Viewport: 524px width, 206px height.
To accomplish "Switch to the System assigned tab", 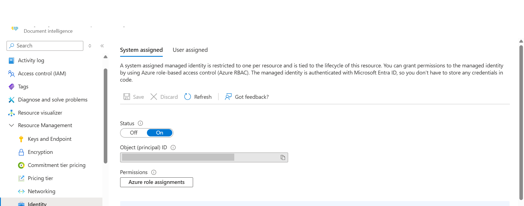I will tap(141, 50).
